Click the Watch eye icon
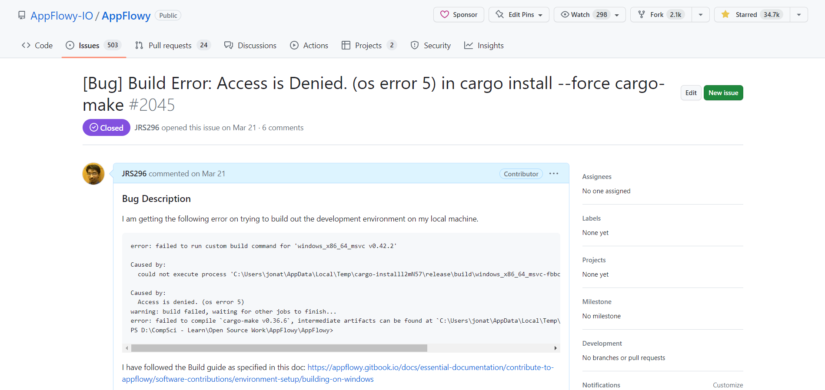Image resolution: width=825 pixels, height=390 pixels. coord(565,14)
